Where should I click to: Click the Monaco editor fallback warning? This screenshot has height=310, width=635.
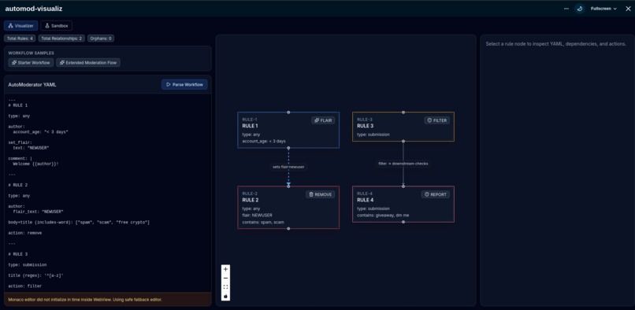108,300
